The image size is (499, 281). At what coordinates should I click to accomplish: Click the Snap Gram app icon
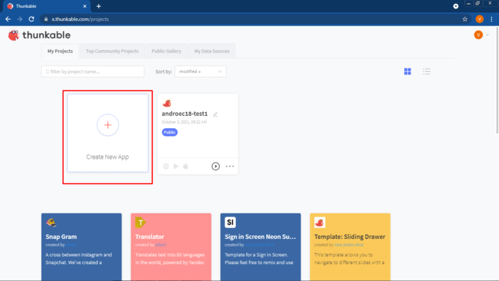tap(51, 222)
